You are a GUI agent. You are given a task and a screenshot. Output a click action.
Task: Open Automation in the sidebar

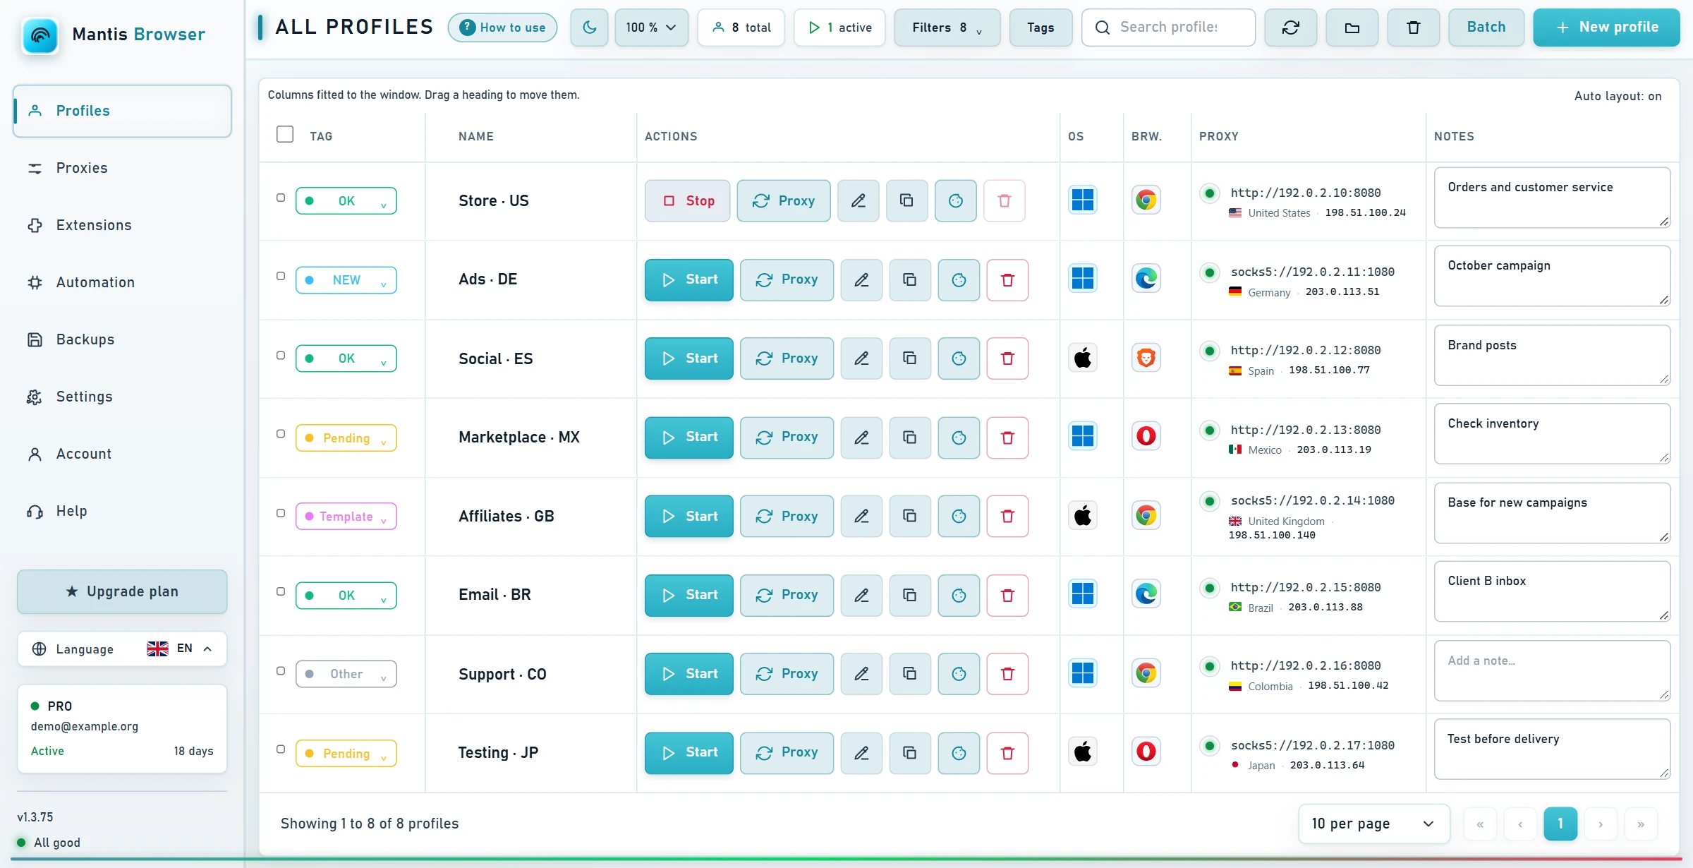click(122, 282)
